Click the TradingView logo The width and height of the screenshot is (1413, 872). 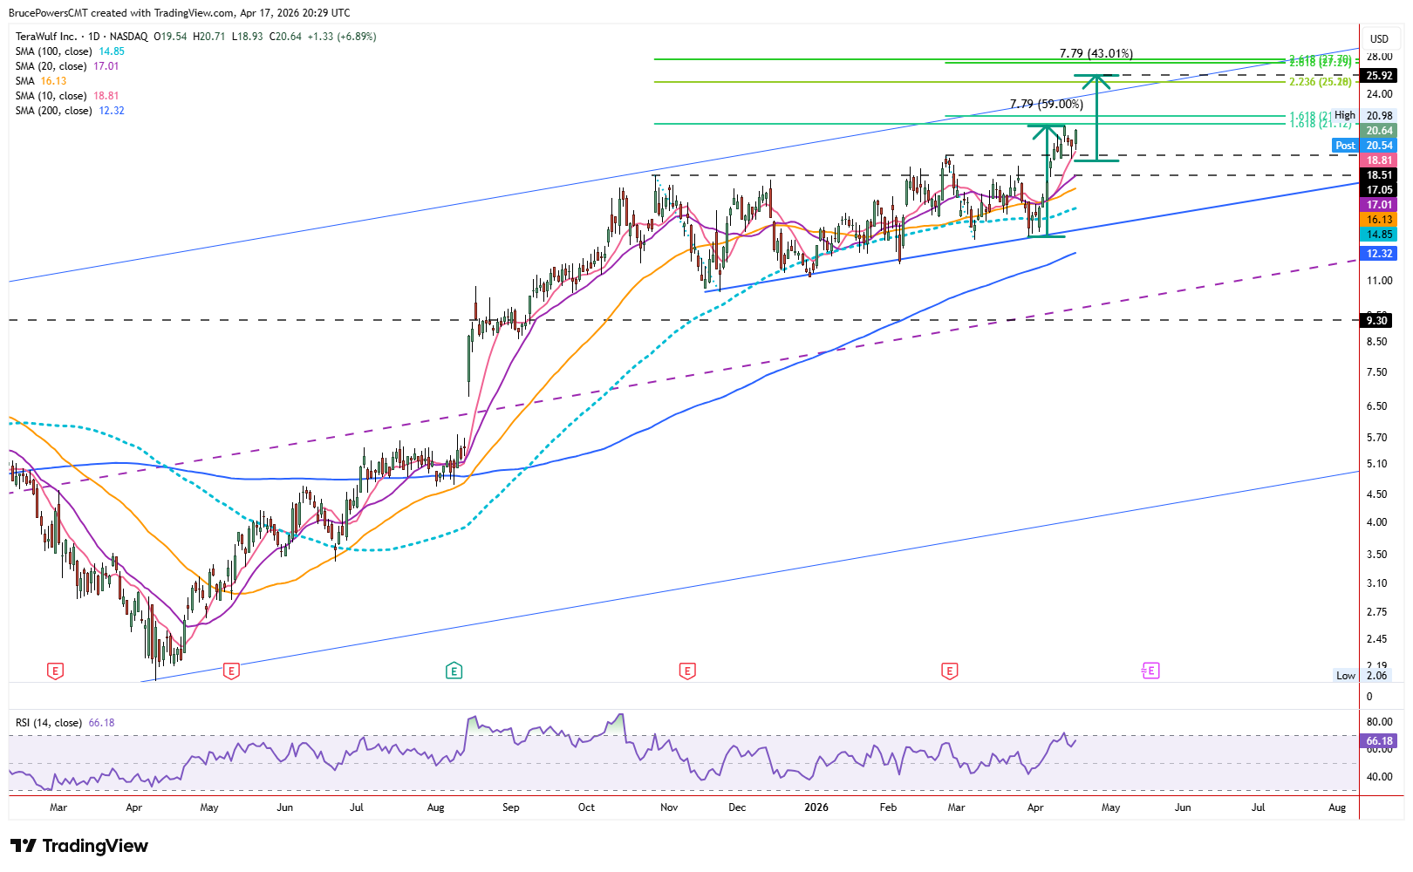tap(79, 846)
